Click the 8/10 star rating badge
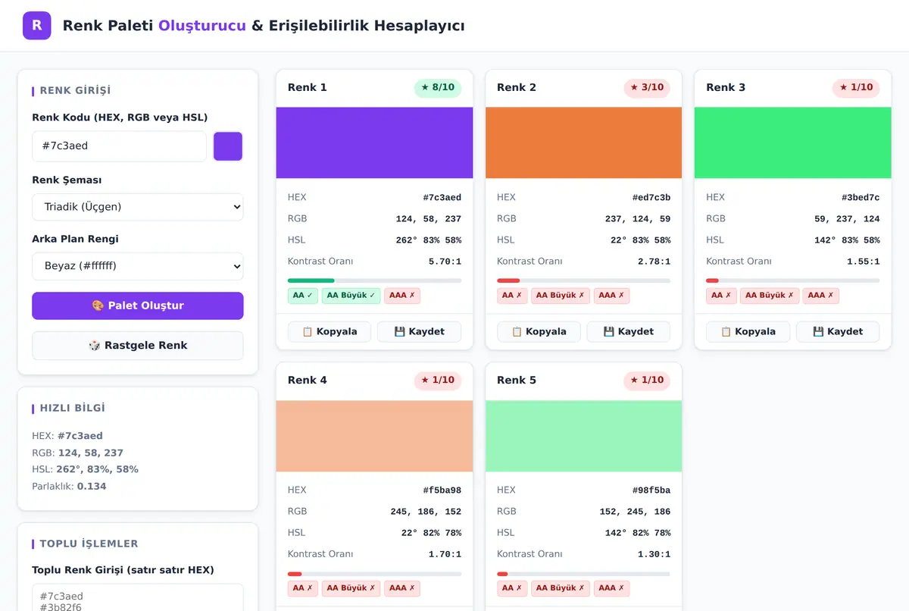Image resolution: width=909 pixels, height=611 pixels. pyautogui.click(x=438, y=87)
